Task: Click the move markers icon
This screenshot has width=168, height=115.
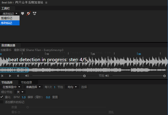Action: coord(34,14)
